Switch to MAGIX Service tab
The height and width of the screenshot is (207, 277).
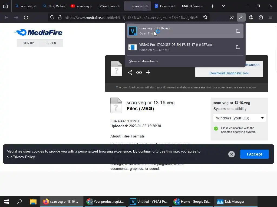pos(192,6)
